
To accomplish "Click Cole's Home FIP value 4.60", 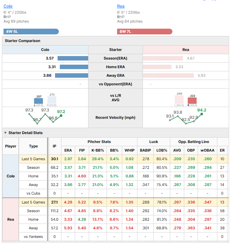I will [x=82, y=176].
